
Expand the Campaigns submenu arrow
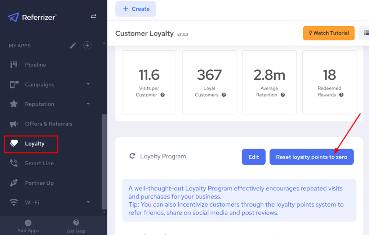pos(88,84)
